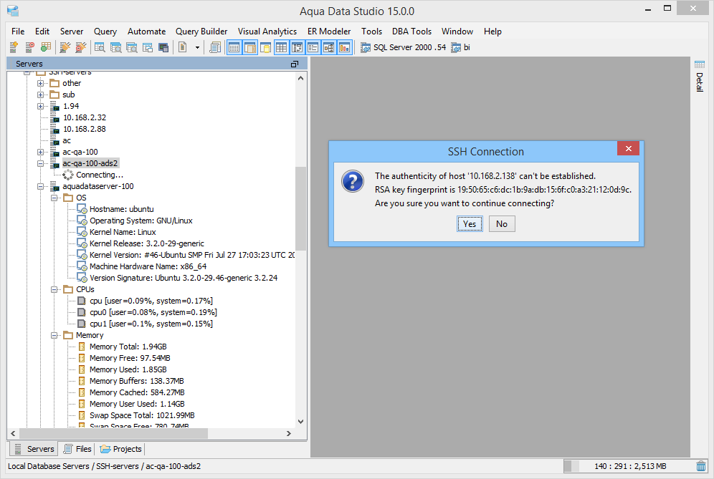Click the 10.168.2.32 server icon
This screenshot has height=479, width=714.
click(x=54, y=118)
